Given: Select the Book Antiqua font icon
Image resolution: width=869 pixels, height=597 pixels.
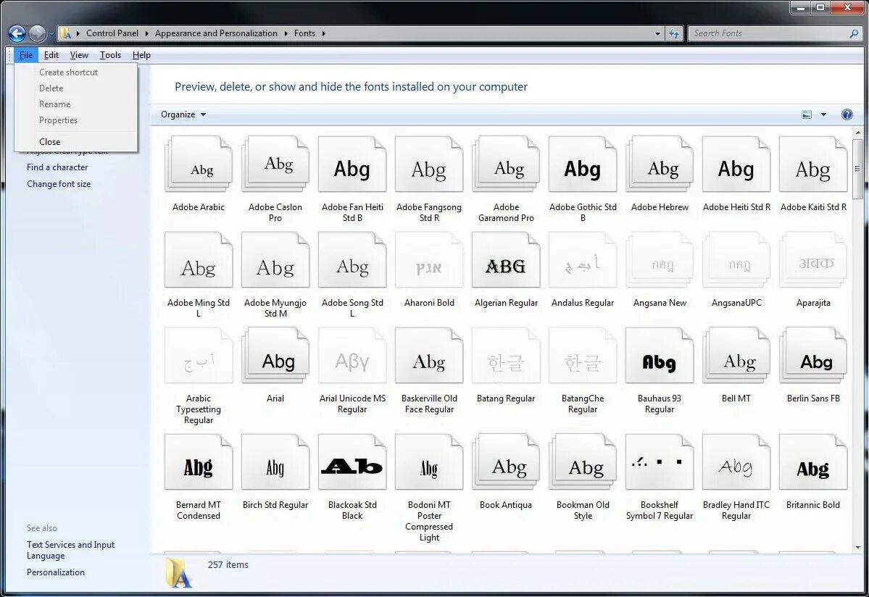Looking at the screenshot, I should pos(506,462).
